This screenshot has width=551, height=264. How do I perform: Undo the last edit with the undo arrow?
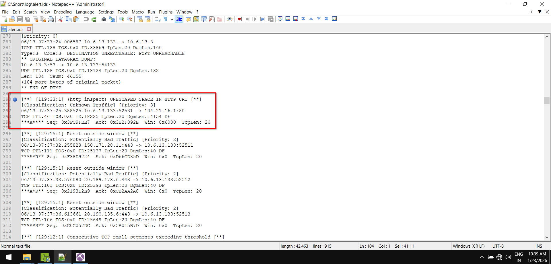[86, 19]
